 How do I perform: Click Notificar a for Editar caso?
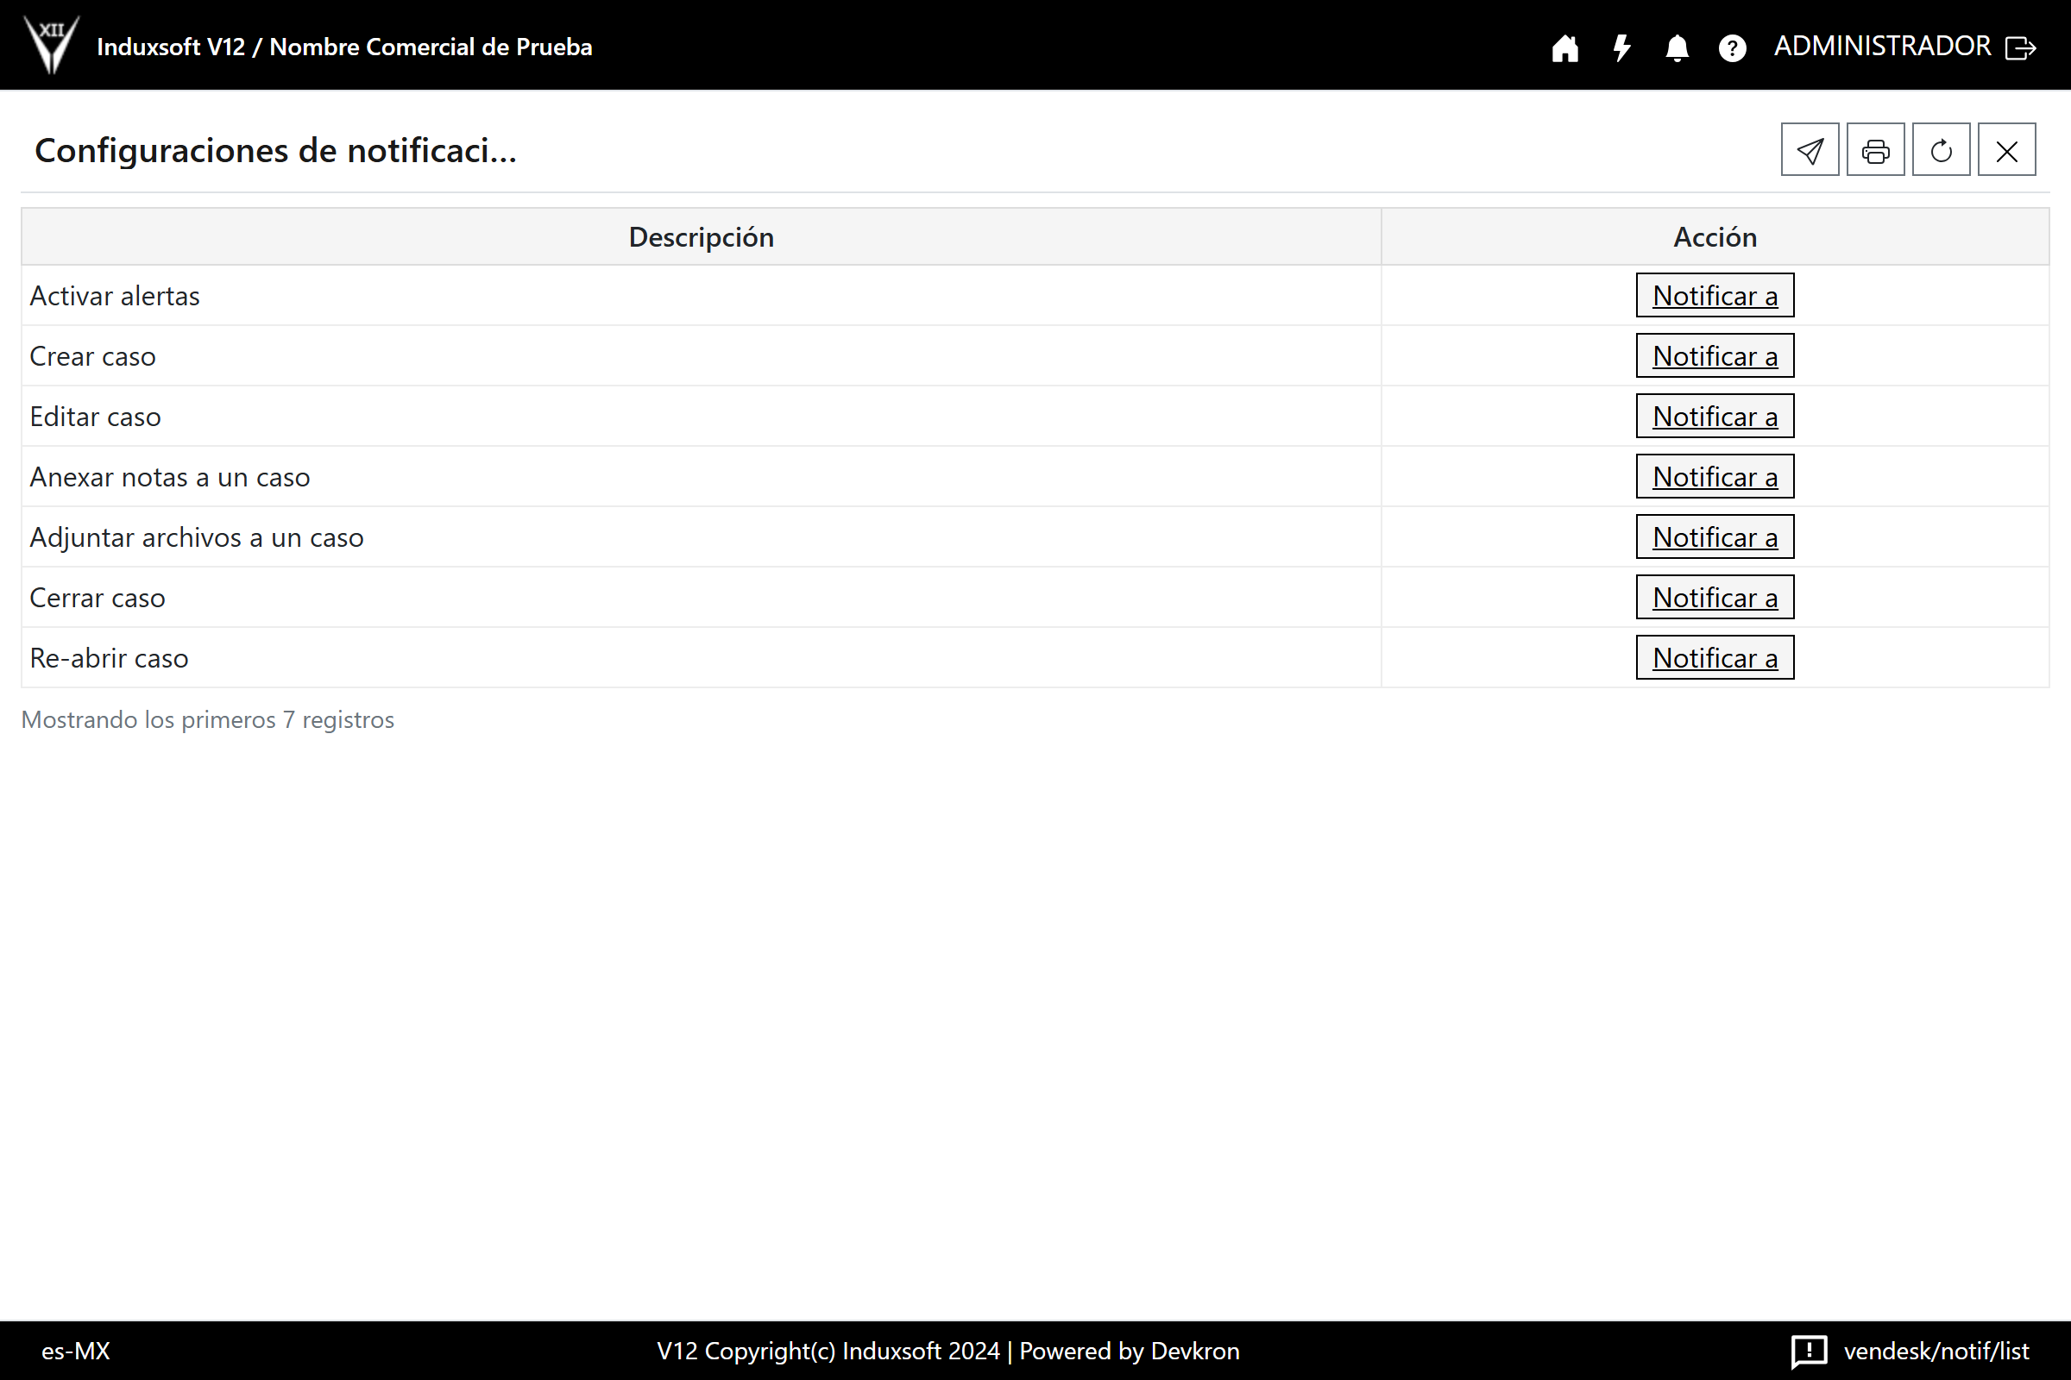tap(1715, 417)
